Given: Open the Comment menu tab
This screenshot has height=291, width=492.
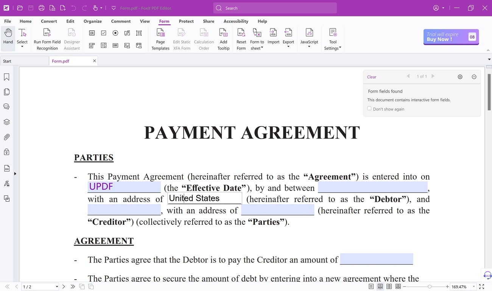Looking at the screenshot, I should [x=121, y=21].
